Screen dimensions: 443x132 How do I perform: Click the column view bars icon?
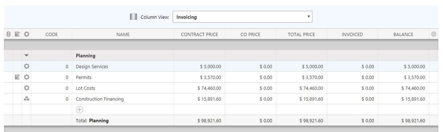[x=133, y=17]
